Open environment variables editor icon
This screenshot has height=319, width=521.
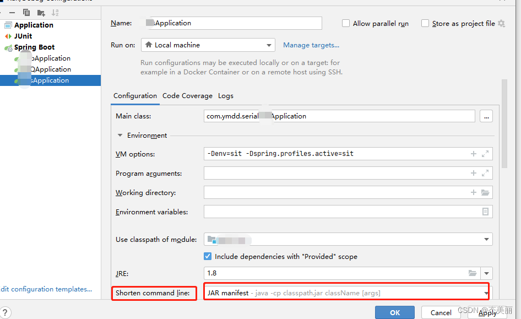pos(485,212)
